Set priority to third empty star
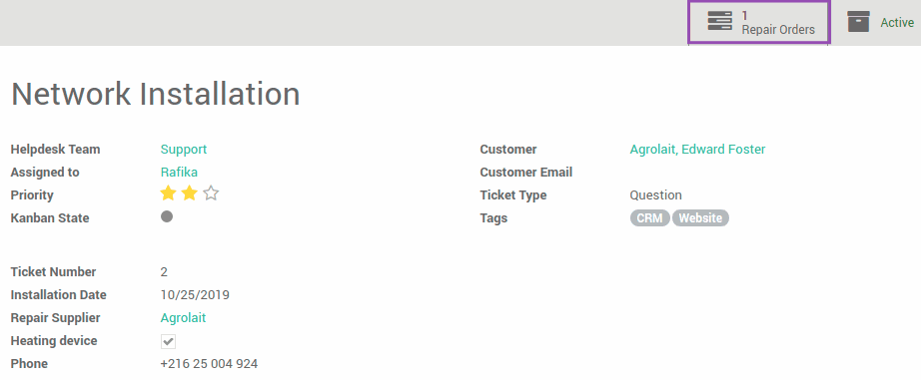Image resolution: width=921 pixels, height=380 pixels. 211,192
